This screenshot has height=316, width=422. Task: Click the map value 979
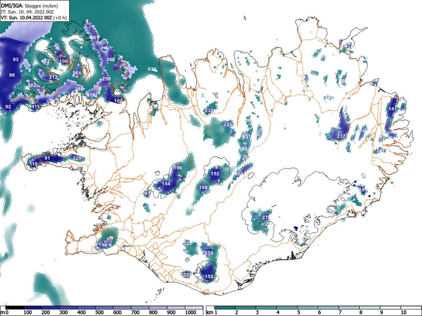coord(152,70)
